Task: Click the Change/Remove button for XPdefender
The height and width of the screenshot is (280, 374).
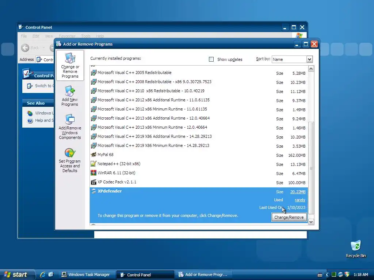Action: (x=289, y=217)
